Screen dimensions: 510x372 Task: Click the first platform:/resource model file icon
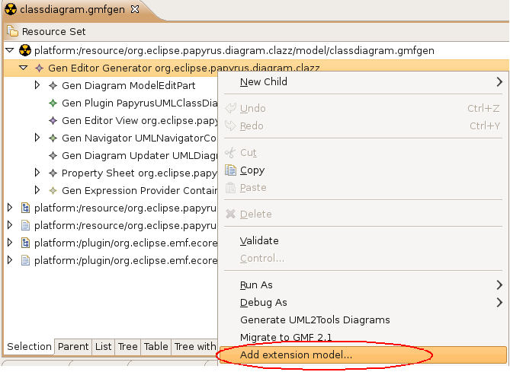click(25, 208)
